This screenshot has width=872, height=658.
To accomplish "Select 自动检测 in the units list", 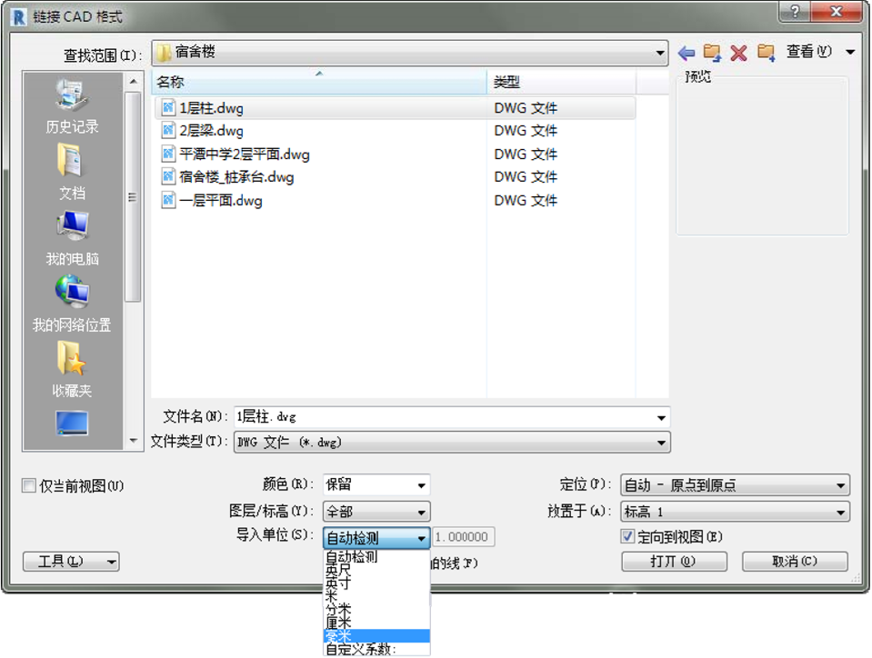I will (376, 556).
